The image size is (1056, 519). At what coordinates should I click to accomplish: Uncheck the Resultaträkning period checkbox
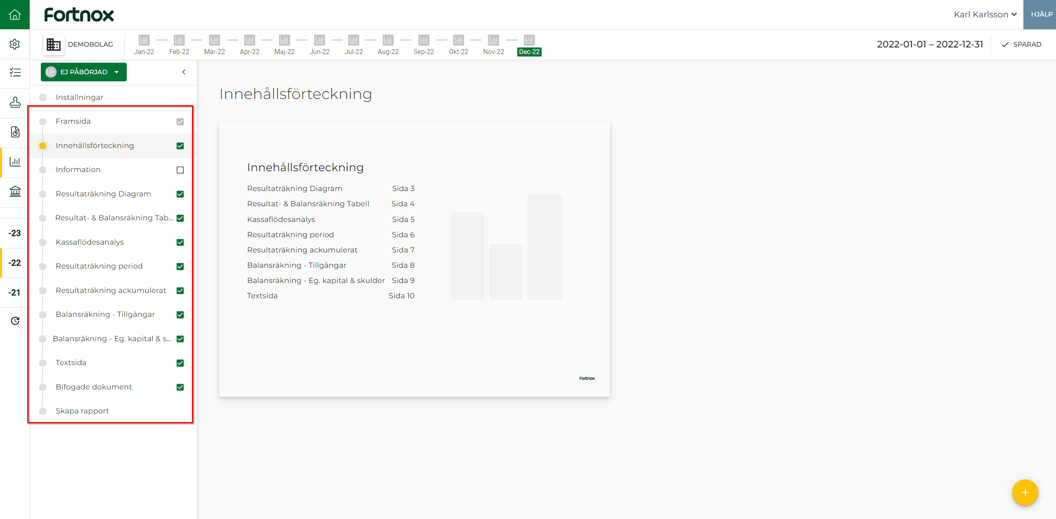point(180,267)
